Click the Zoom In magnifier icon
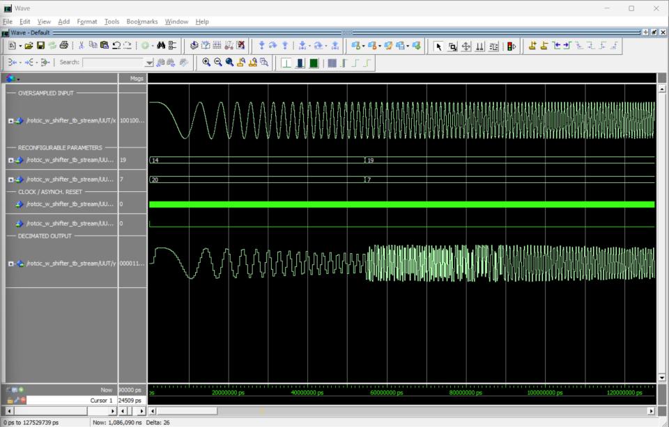Image resolution: width=669 pixels, height=427 pixels. (206, 63)
